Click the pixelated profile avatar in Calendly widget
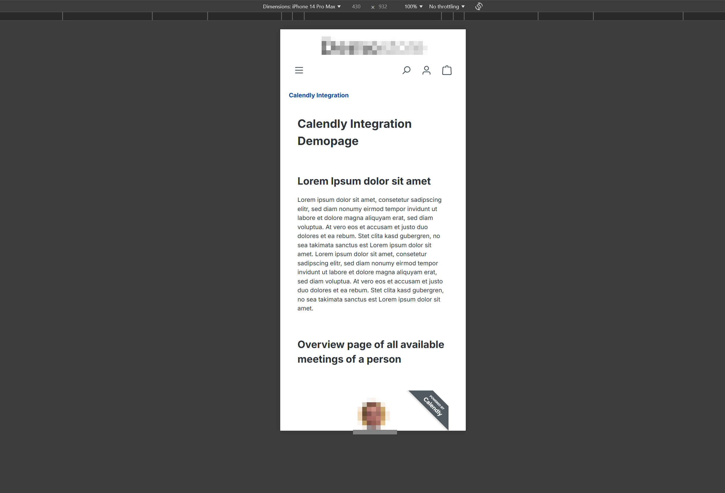 tap(373, 414)
